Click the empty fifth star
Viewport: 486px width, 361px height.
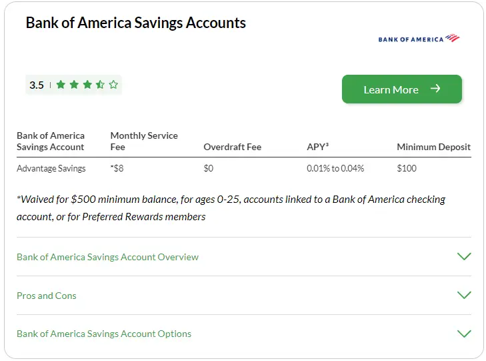pos(113,84)
